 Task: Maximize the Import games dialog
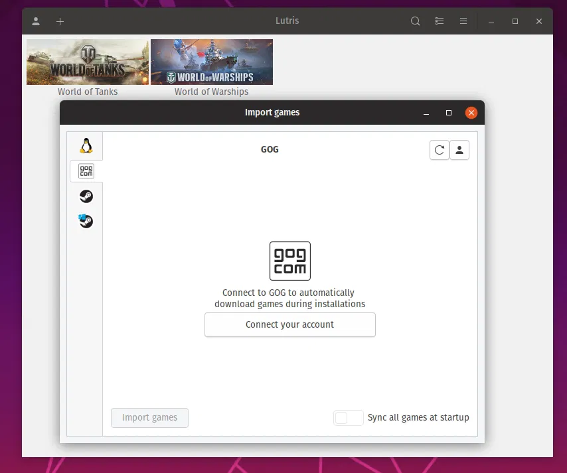pyautogui.click(x=449, y=113)
